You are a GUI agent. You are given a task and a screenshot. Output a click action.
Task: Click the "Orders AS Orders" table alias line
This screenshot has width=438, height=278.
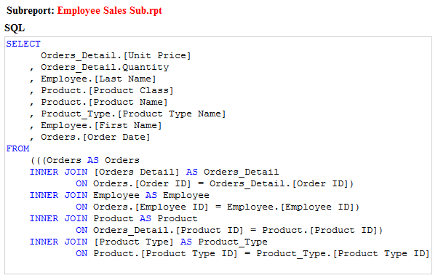[x=85, y=161]
